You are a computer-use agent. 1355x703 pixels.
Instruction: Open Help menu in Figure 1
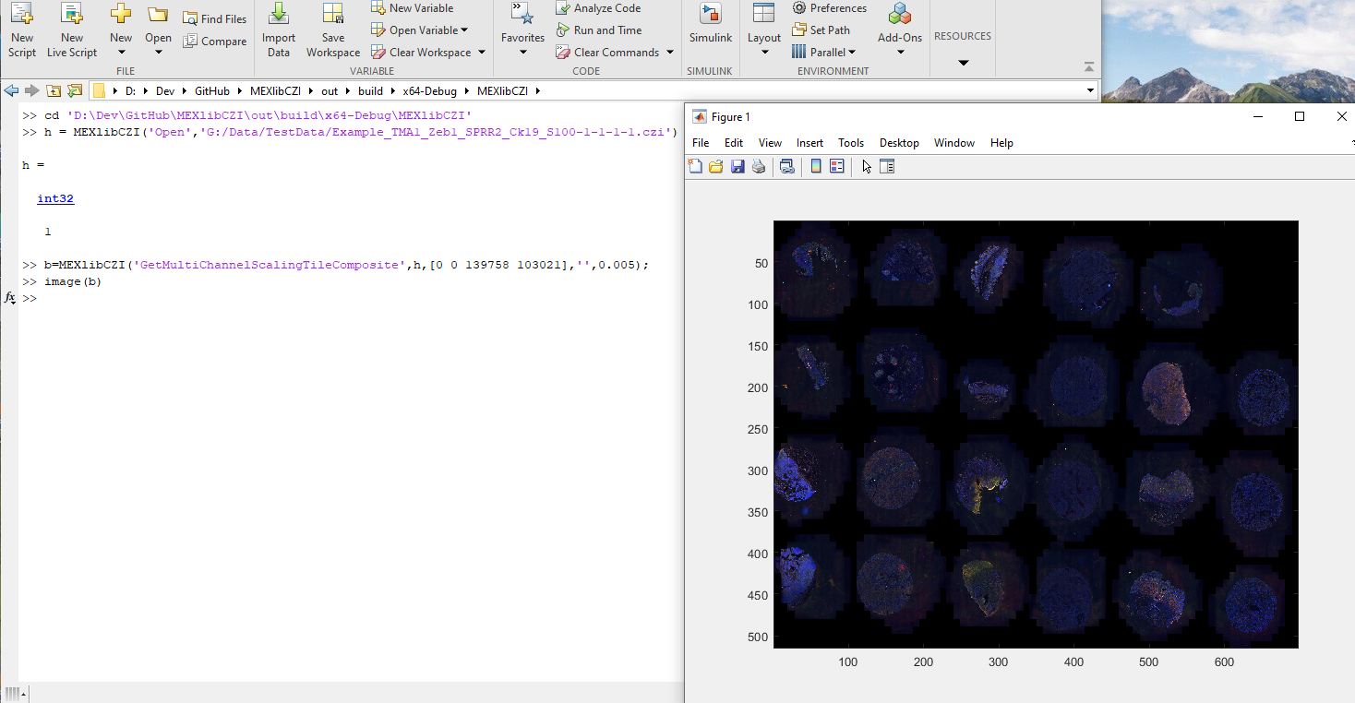click(x=1001, y=143)
